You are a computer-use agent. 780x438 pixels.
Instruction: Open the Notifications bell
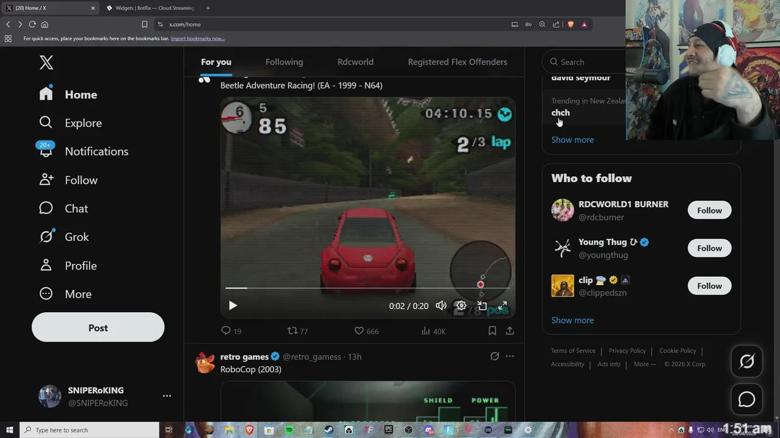(x=83, y=151)
